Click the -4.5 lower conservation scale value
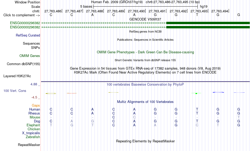This screenshot has width=250, height=151. point(34,97)
